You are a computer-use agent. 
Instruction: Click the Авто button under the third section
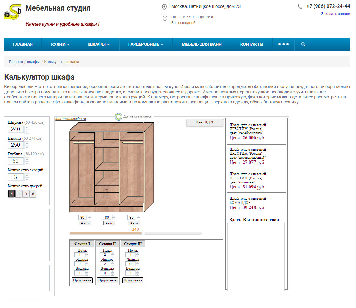pyautogui.click(x=134, y=223)
